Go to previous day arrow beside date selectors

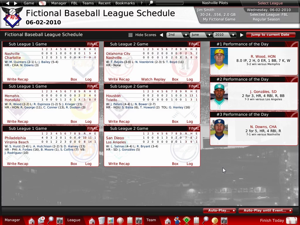(x=161, y=35)
